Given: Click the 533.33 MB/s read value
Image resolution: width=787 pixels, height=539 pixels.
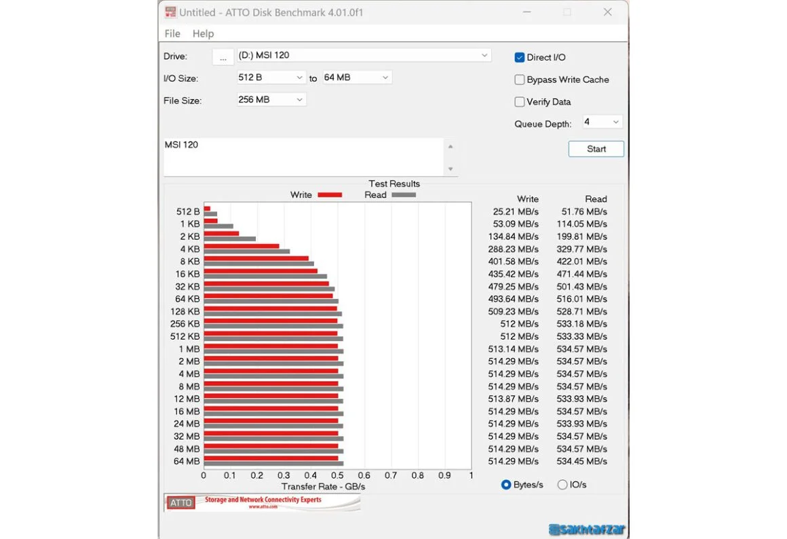Looking at the screenshot, I should click(x=581, y=336).
